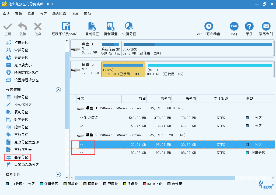Viewport: 276px width, 195px height.
Task: Click horizontal scrollbar of partition list
Action: tap(155, 178)
